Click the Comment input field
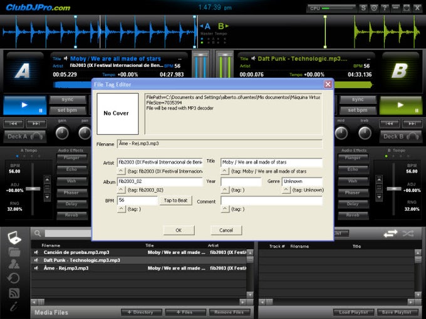426x319 pixels. (x=271, y=200)
